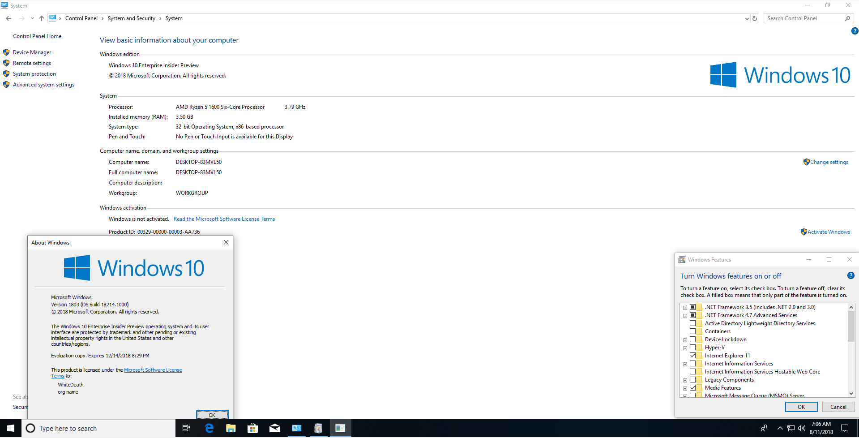Enable the Containers feature checkbox
859x438 pixels.
(692, 331)
